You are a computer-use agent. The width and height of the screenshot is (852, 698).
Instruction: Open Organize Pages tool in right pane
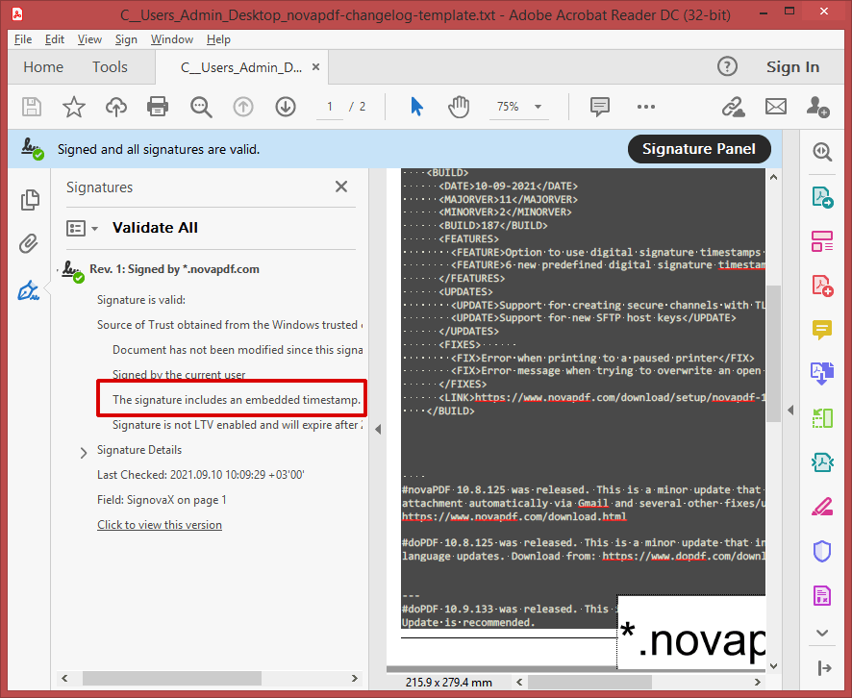tap(822, 418)
